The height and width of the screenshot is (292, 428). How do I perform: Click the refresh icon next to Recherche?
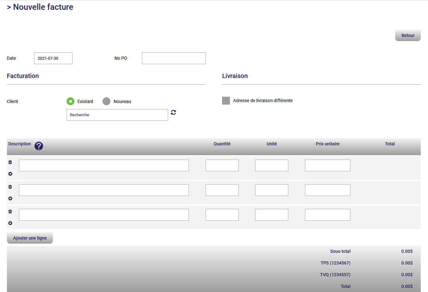click(173, 113)
